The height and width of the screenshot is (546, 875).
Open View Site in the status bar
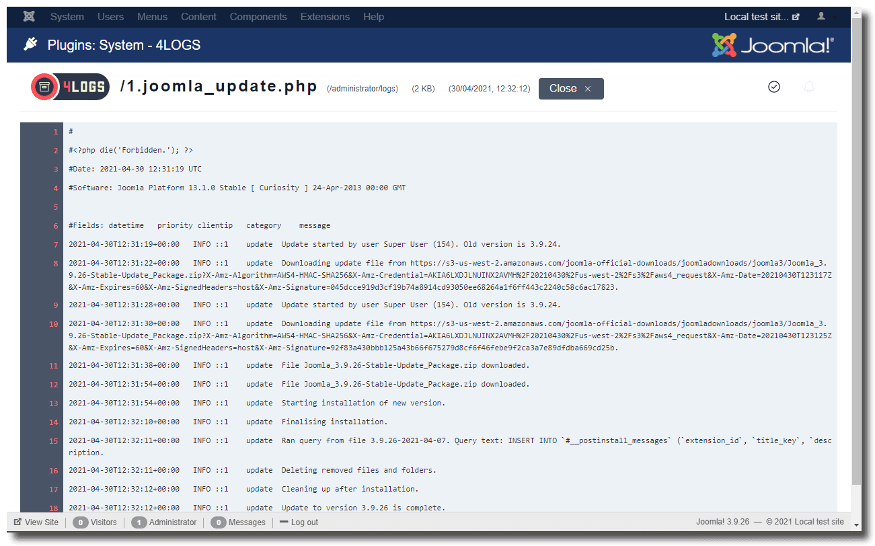point(36,522)
